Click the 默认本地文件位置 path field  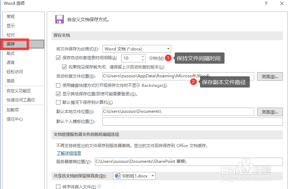click(178, 112)
